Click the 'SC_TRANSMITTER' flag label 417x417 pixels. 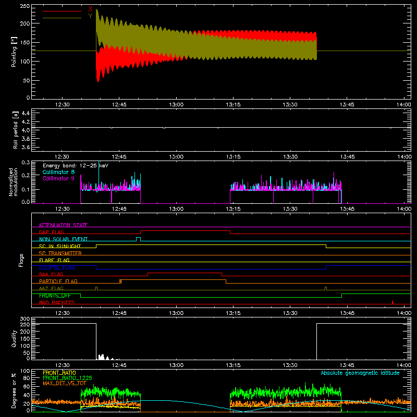click(60, 253)
